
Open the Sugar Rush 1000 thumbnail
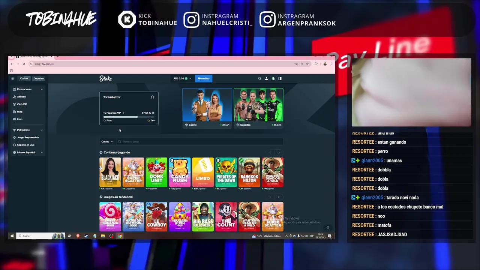[x=180, y=216]
